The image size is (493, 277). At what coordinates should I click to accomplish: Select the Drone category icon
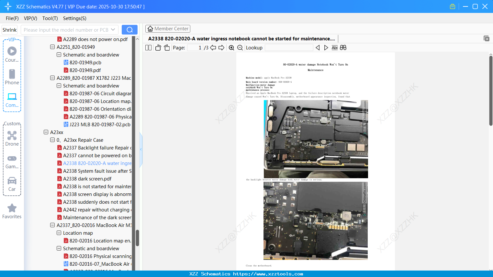12,138
